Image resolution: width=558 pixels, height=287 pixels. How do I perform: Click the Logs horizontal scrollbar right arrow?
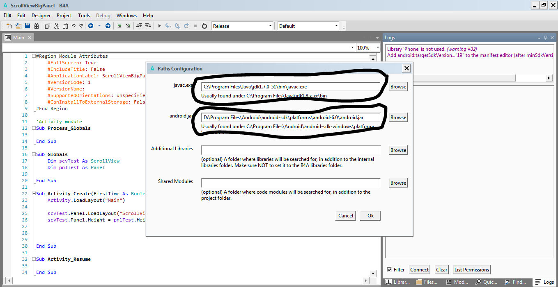pyautogui.click(x=549, y=78)
